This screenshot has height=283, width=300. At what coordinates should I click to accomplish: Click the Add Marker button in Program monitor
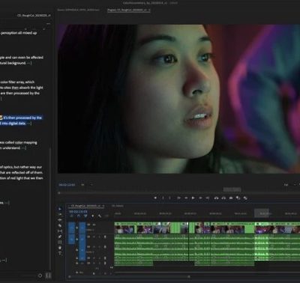(155, 198)
